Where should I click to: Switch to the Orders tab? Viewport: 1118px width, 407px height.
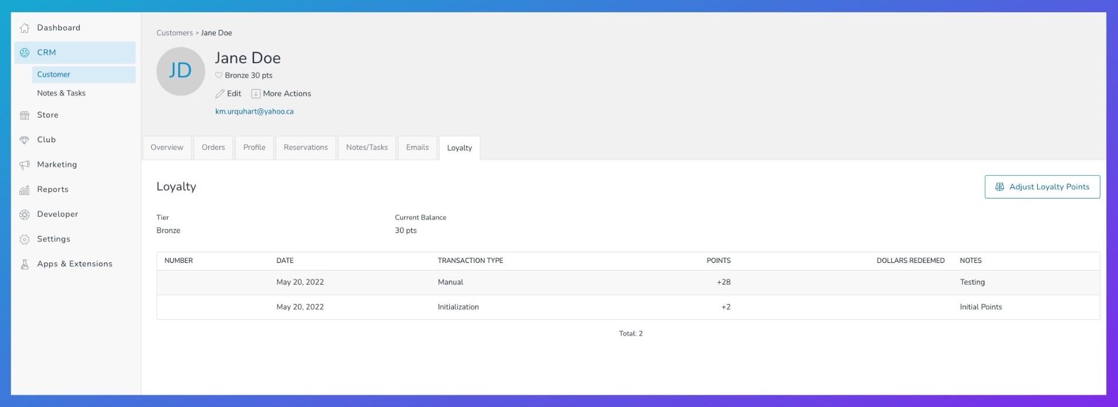214,148
